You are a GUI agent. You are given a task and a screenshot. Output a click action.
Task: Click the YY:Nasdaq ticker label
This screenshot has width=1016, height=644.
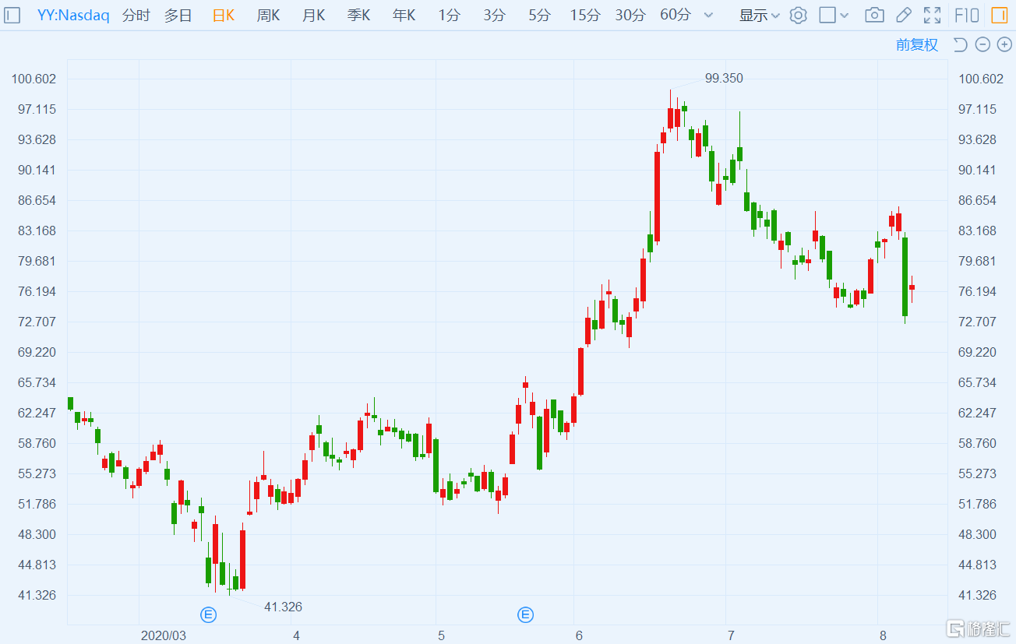tap(73, 16)
